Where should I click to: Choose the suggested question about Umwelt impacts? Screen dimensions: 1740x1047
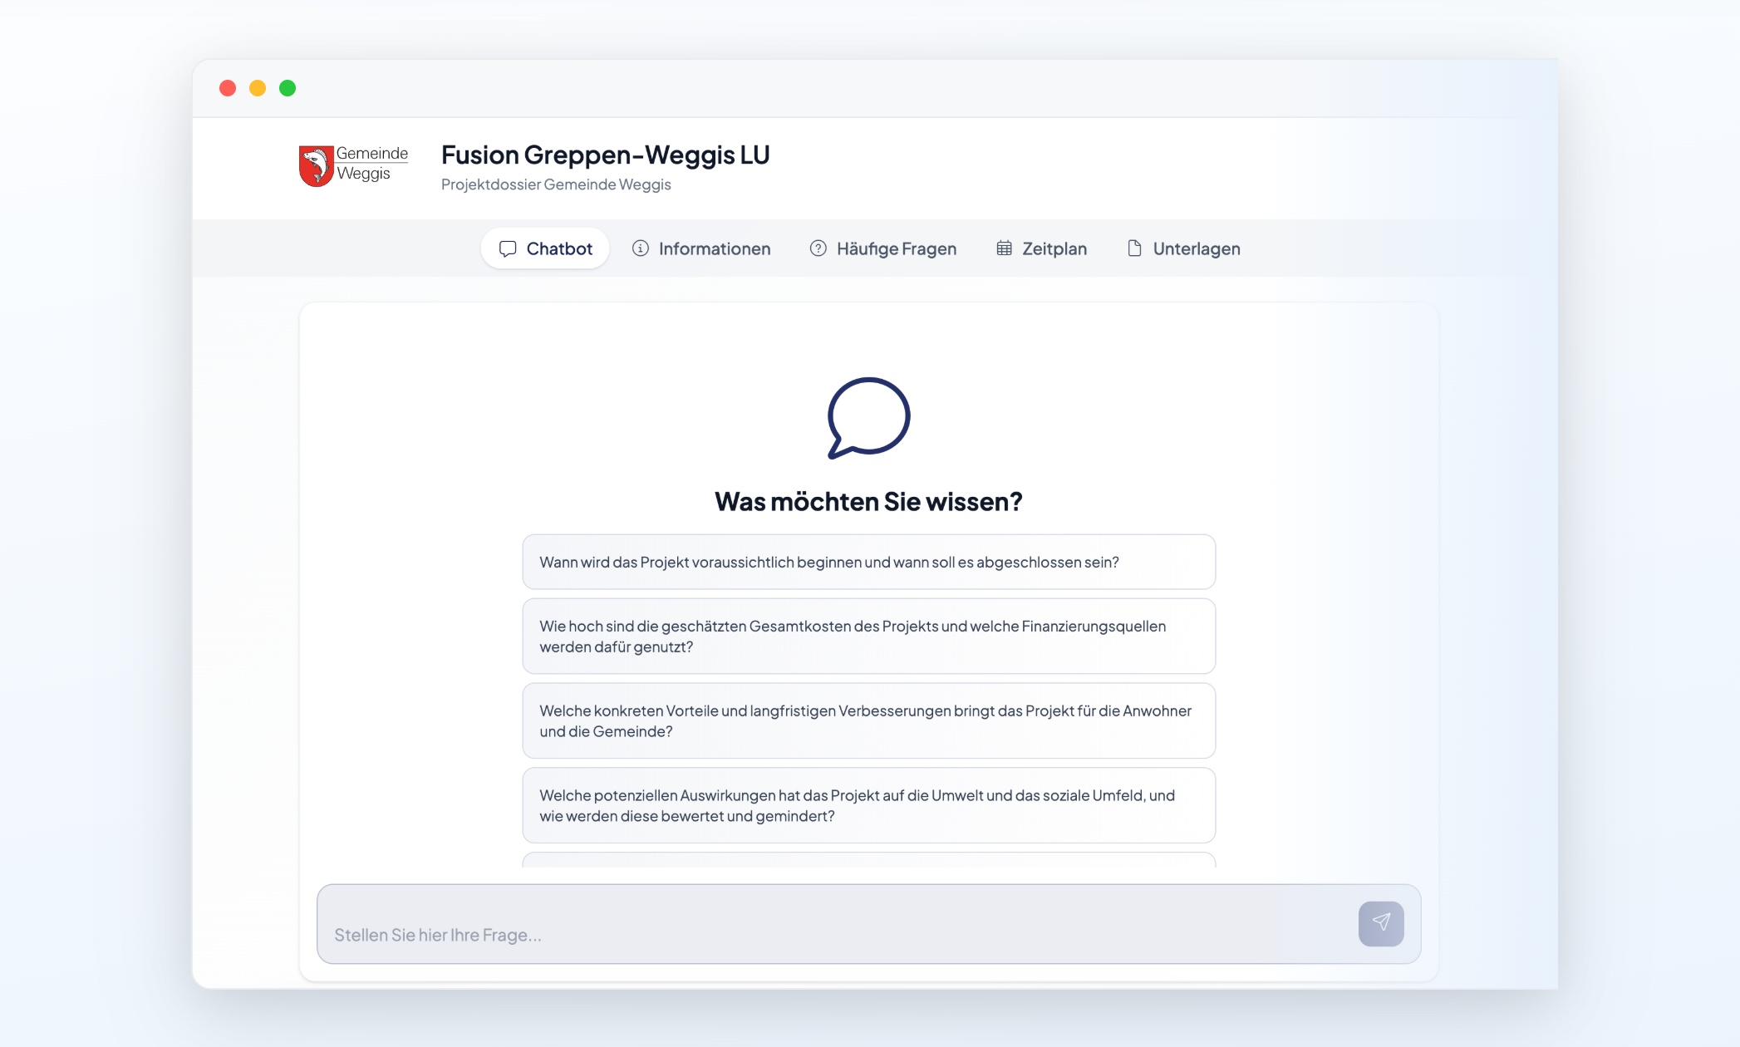click(868, 805)
